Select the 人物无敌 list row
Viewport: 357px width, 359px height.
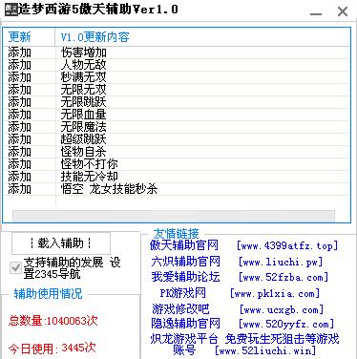pos(177,65)
